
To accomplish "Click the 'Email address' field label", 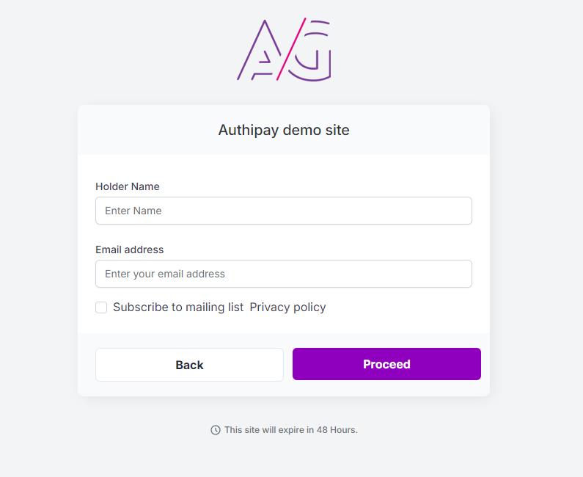I will (129, 250).
